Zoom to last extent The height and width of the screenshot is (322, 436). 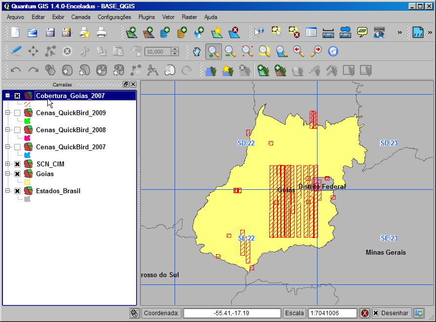pyautogui.click(x=298, y=51)
